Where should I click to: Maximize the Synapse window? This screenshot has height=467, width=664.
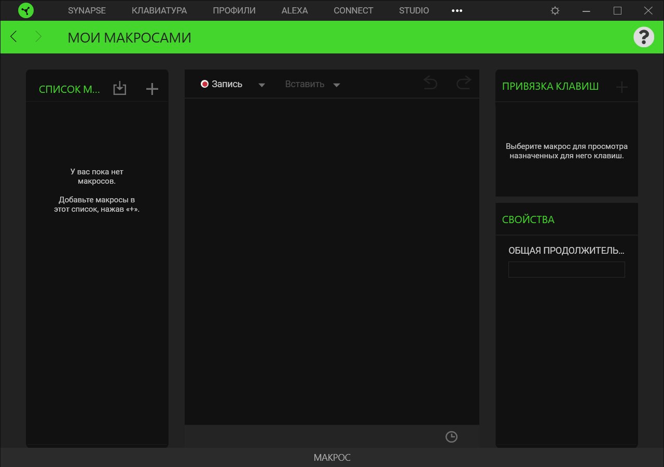click(x=617, y=10)
